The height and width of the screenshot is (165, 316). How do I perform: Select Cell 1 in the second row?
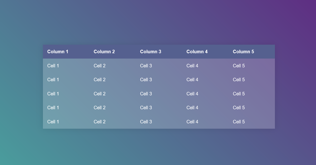[x=53, y=80]
